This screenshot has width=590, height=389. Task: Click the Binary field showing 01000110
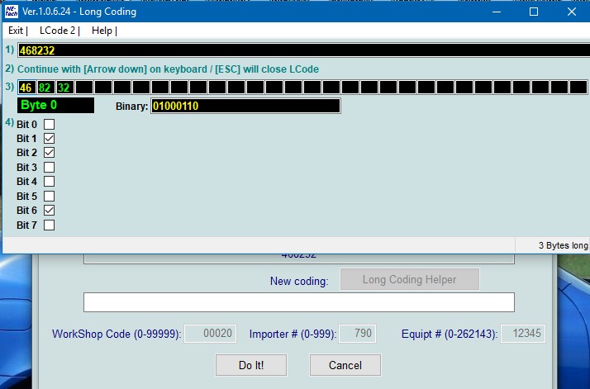tap(245, 106)
